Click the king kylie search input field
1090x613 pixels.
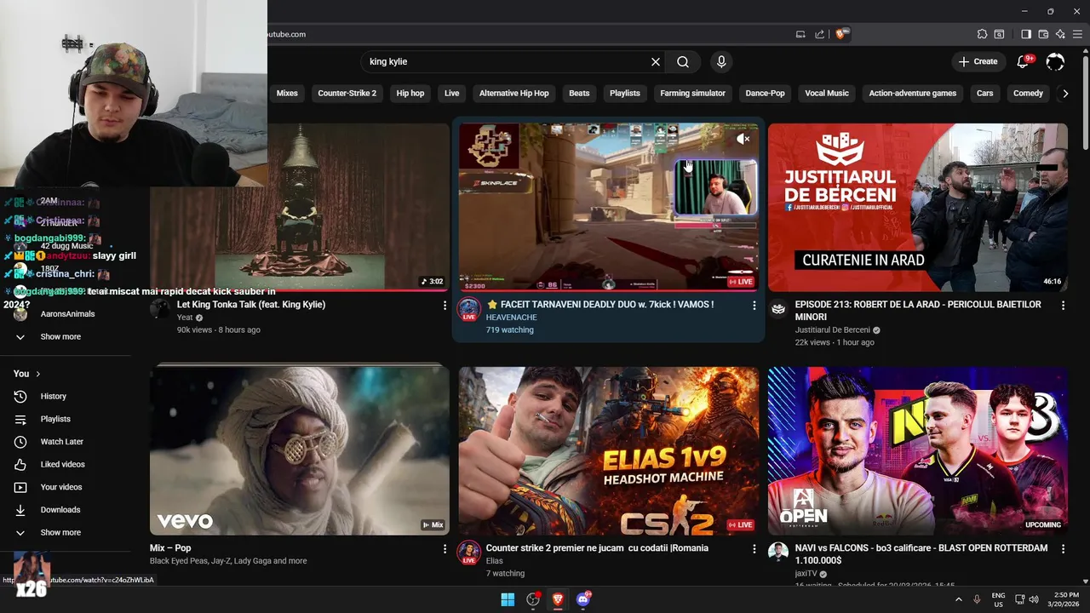pos(507,62)
